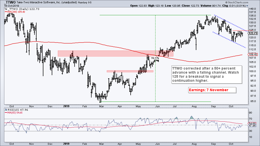Viewport: 260px width, 146px height.
Task: Click the 54.65 RSI average axis tag
Action: [252, 124]
